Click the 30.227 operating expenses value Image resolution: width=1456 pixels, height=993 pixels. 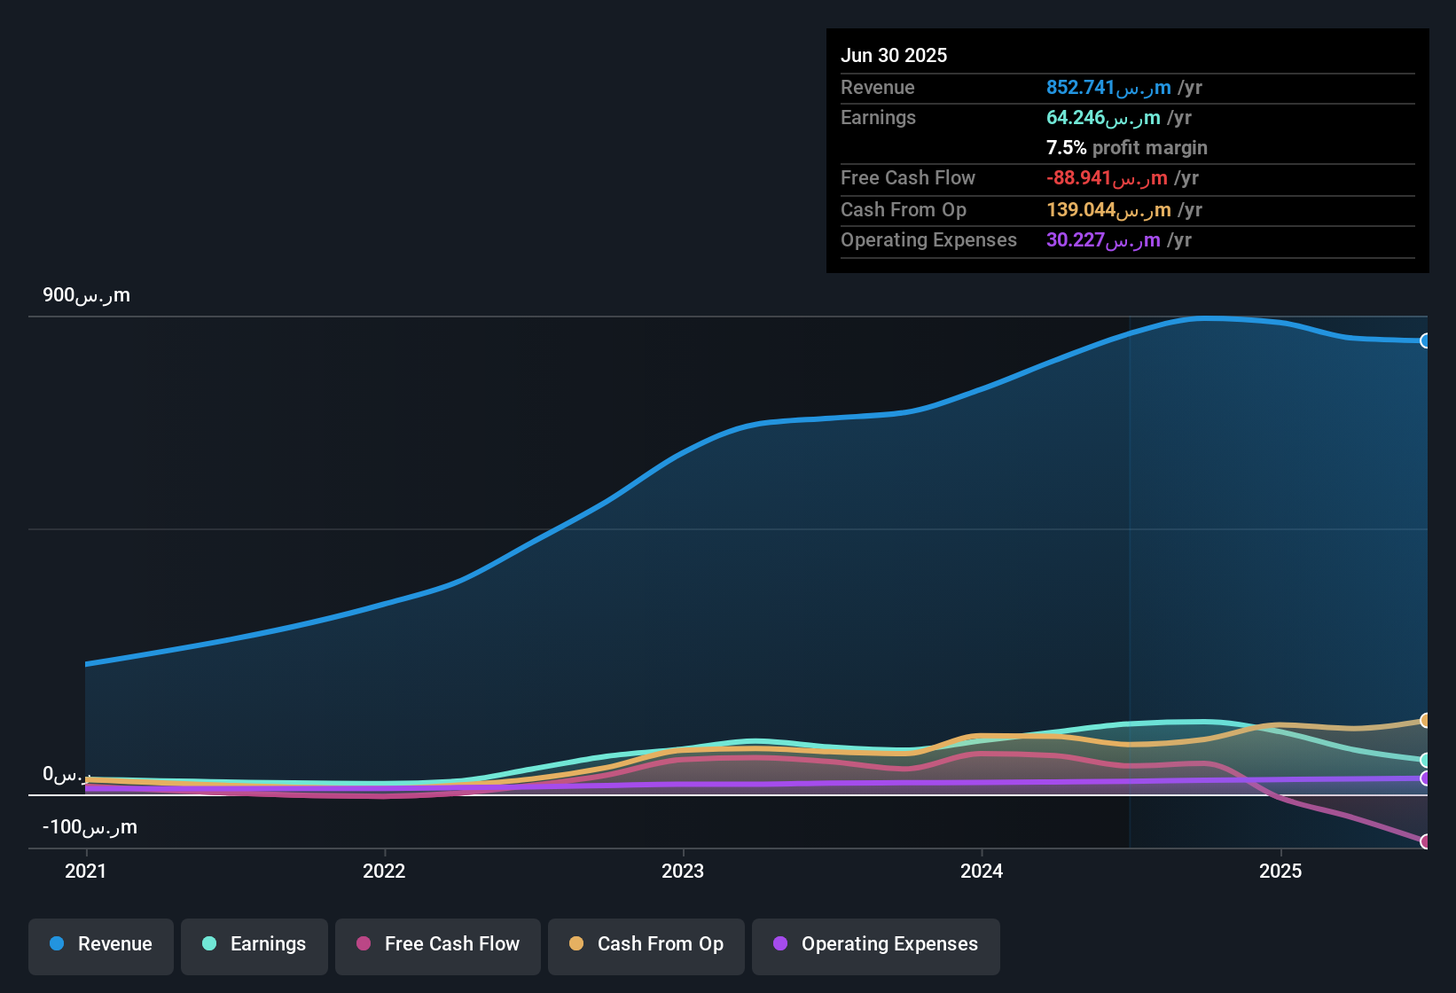pyautogui.click(x=1103, y=240)
